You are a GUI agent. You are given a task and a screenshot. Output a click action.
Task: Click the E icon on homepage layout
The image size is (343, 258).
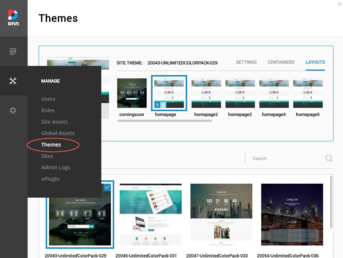(163, 105)
